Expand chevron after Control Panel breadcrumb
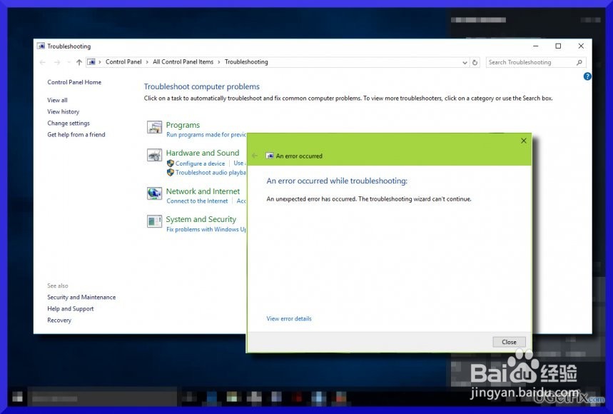Screen dimensions: 613x414 [147, 62]
